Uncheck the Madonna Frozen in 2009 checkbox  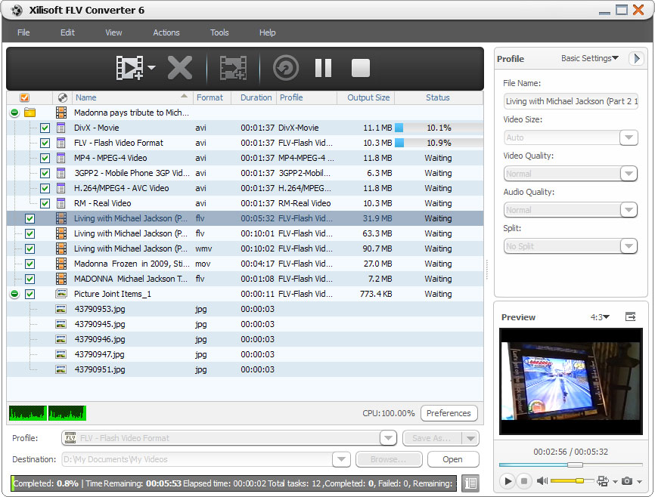(29, 264)
